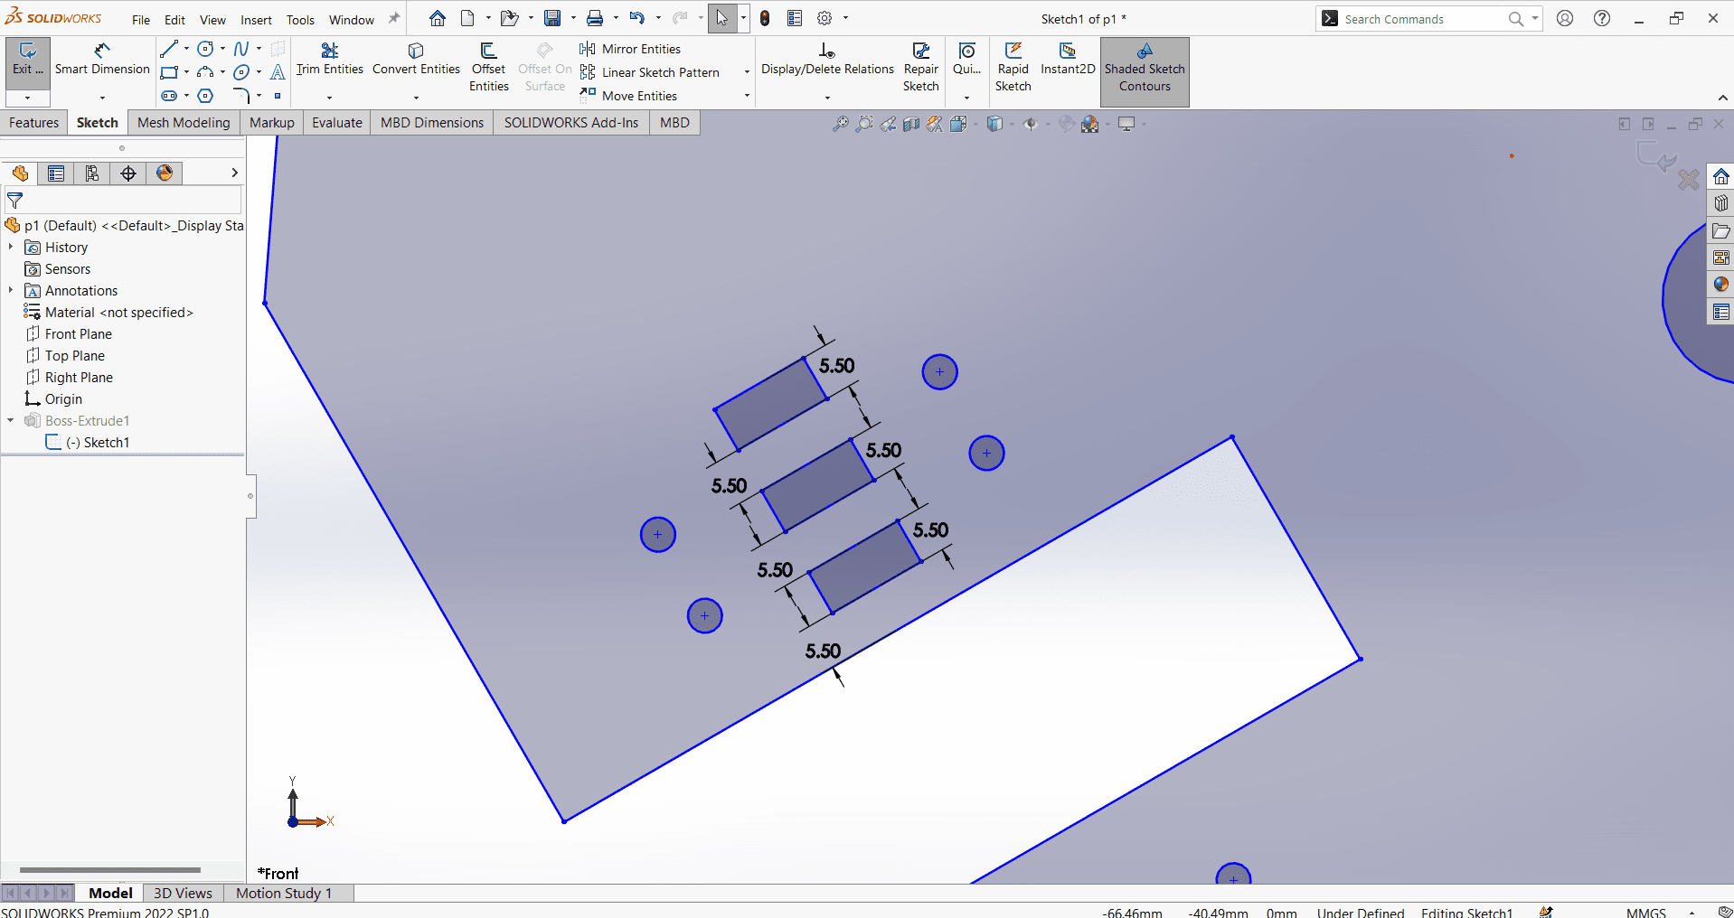Click Mirror Entities
The width and height of the screenshot is (1734, 918).
[631, 49]
